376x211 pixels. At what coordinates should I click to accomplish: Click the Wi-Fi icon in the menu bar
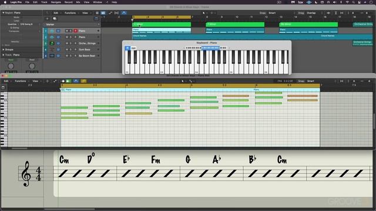[347, 2]
